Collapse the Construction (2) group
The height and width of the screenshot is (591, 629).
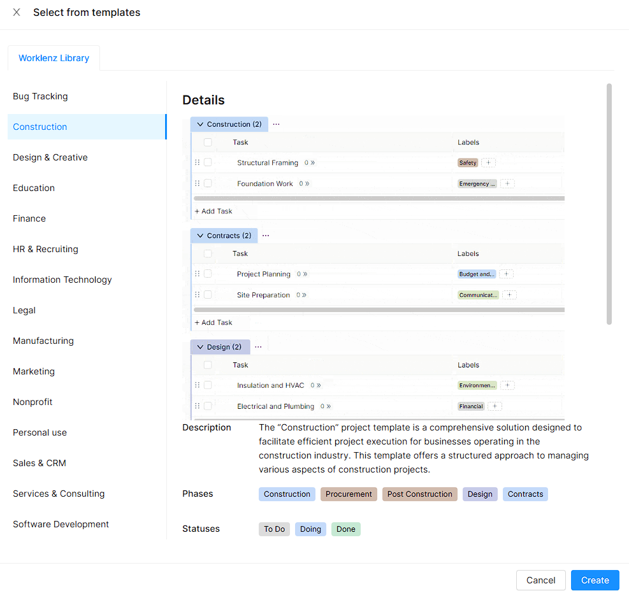coord(200,124)
